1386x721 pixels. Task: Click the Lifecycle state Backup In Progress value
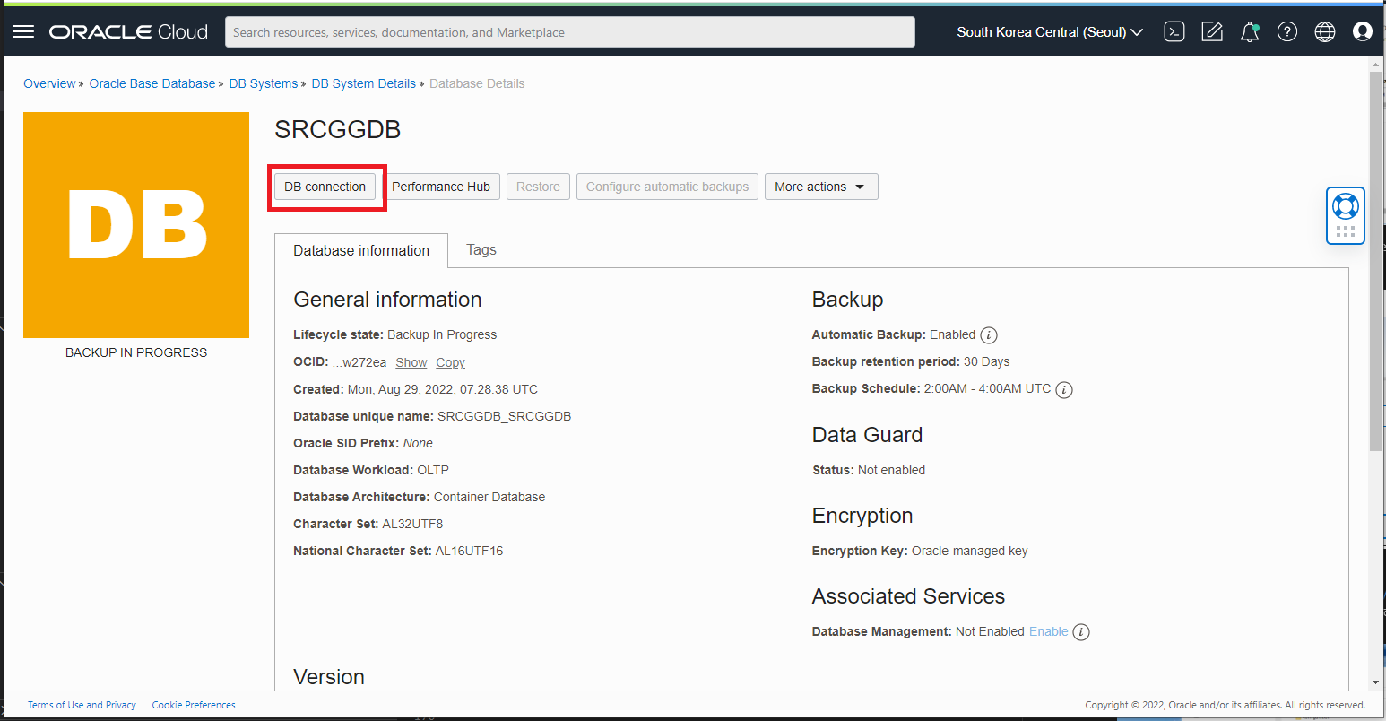pyautogui.click(x=442, y=334)
